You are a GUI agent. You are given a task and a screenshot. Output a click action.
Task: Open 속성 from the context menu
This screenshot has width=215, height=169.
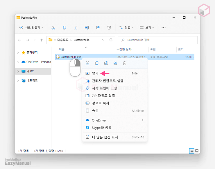coord(115,110)
